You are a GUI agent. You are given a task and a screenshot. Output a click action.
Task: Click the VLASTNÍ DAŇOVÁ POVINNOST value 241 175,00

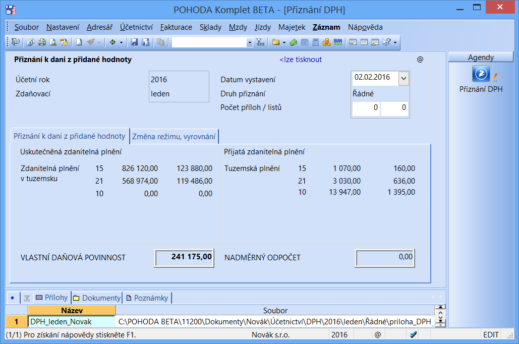(x=185, y=257)
